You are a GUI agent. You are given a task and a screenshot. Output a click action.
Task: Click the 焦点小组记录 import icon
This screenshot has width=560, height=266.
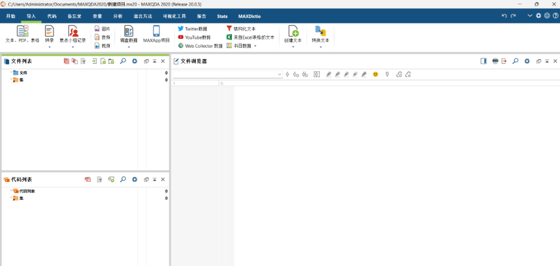pos(73,31)
